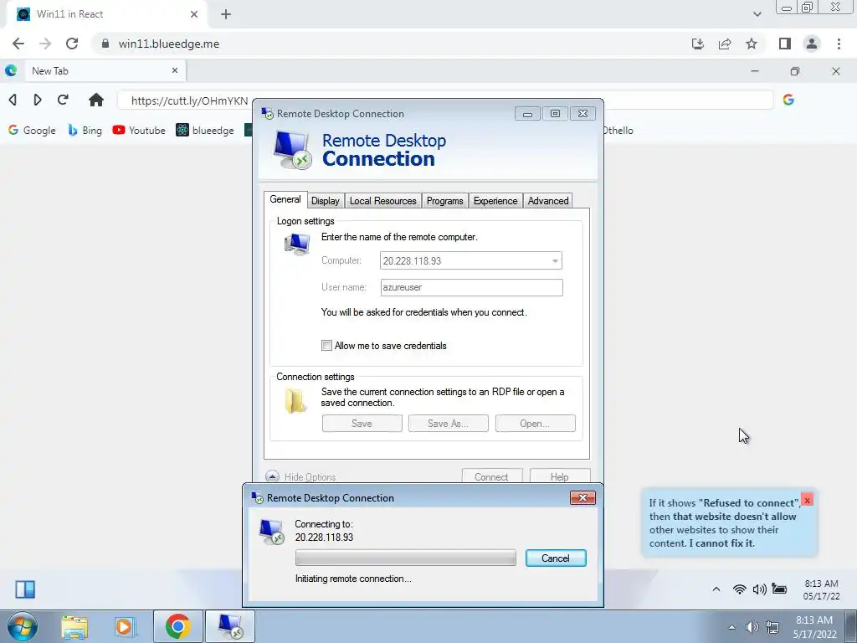The height and width of the screenshot is (643, 857).
Task: Click the Windows 7 tray network icon
Action: tap(772, 627)
